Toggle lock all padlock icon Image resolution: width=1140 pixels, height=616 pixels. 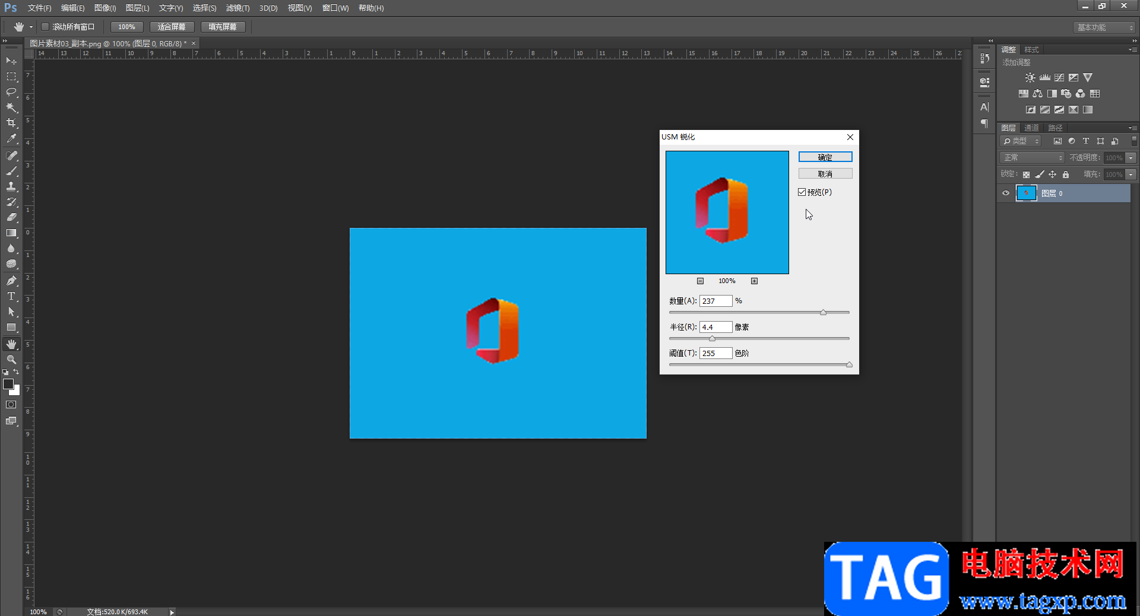[1066, 174]
